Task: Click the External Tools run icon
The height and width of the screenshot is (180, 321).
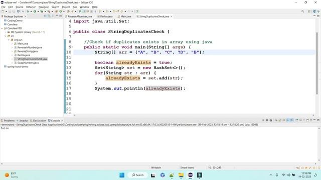Action: (49, 11)
